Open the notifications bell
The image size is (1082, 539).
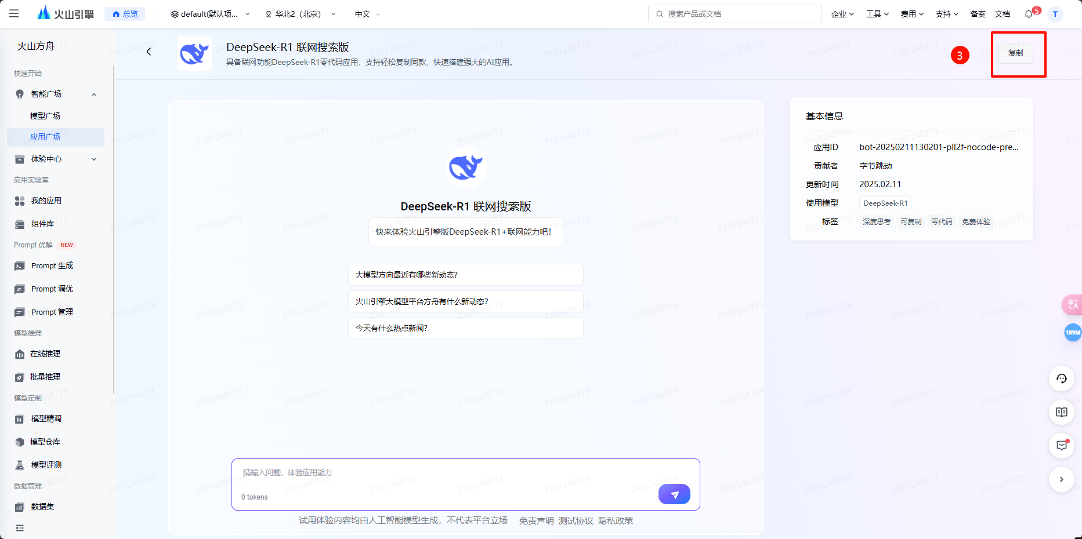tap(1029, 14)
